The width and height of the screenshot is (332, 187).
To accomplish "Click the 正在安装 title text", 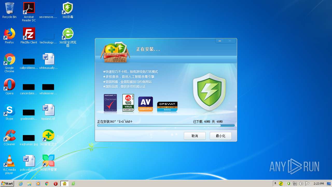I will pyautogui.click(x=148, y=49).
